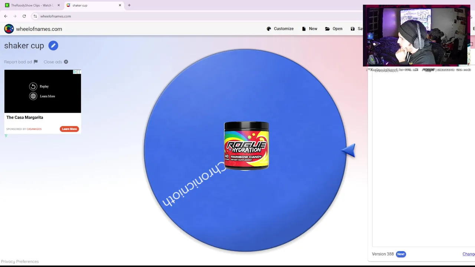The height and width of the screenshot is (267, 475).
Task: Close ads link
Action: click(56, 62)
